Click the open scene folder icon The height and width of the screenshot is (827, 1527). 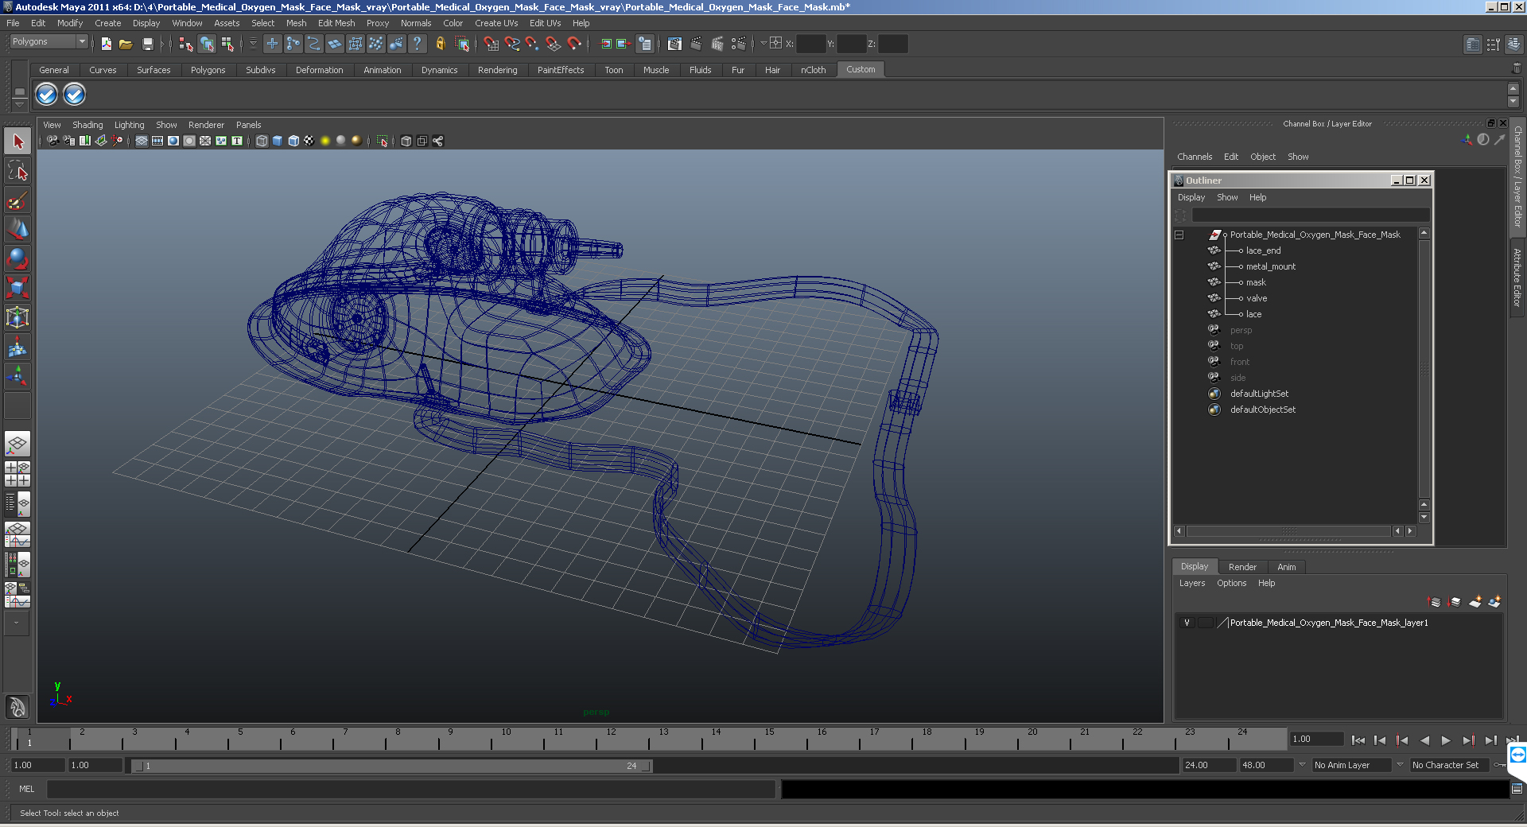126,45
